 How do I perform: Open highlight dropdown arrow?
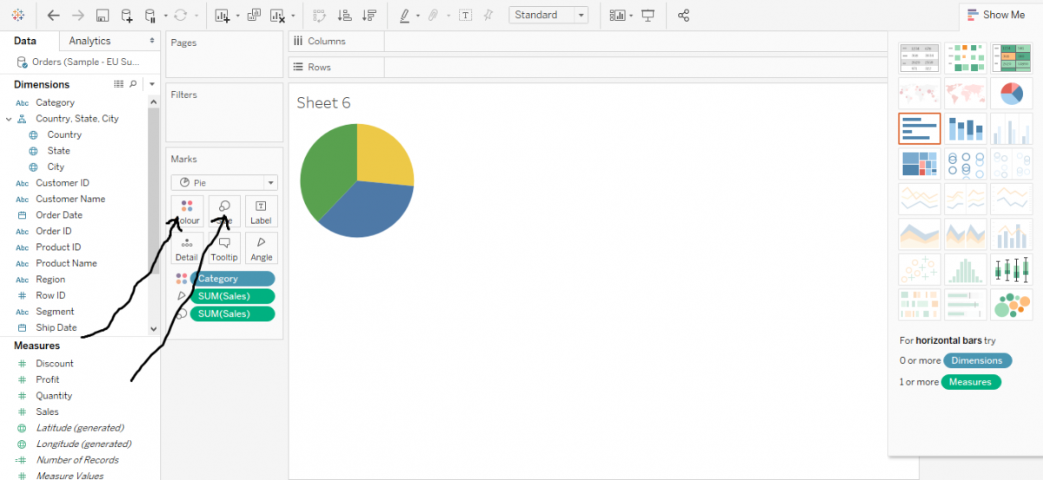tap(418, 16)
